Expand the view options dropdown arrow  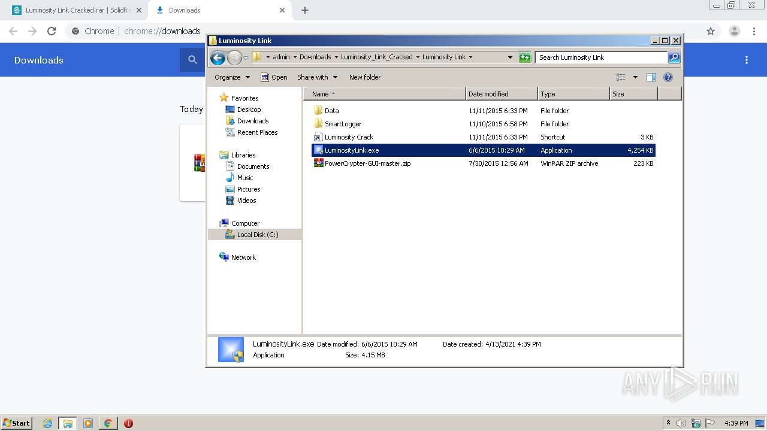click(x=635, y=77)
